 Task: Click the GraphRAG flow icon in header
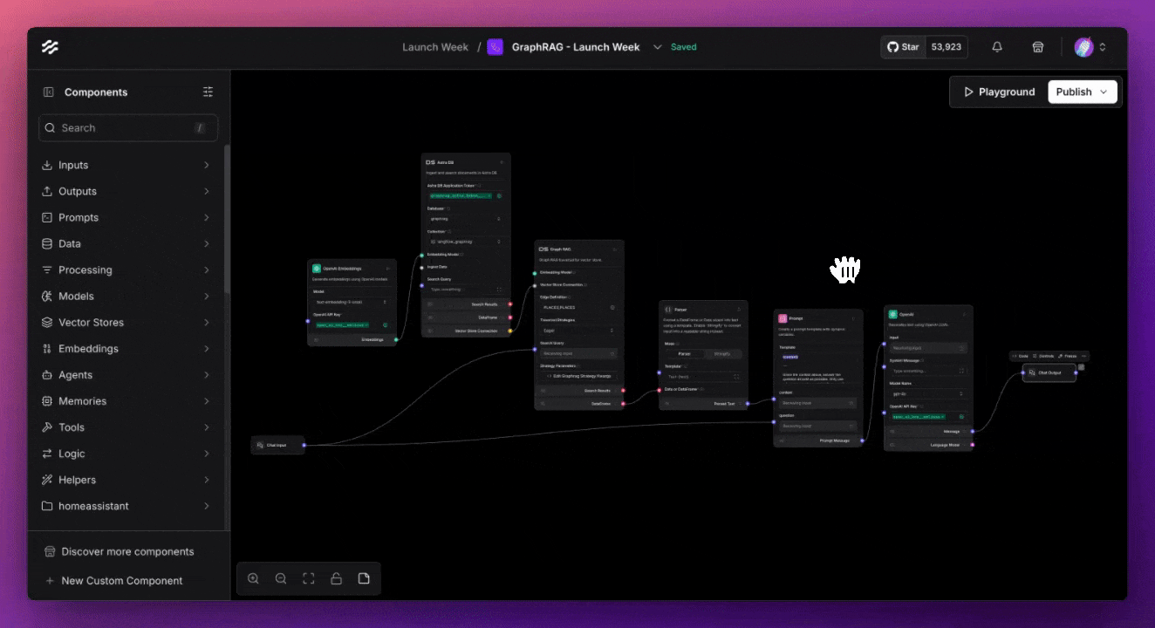pyautogui.click(x=495, y=47)
